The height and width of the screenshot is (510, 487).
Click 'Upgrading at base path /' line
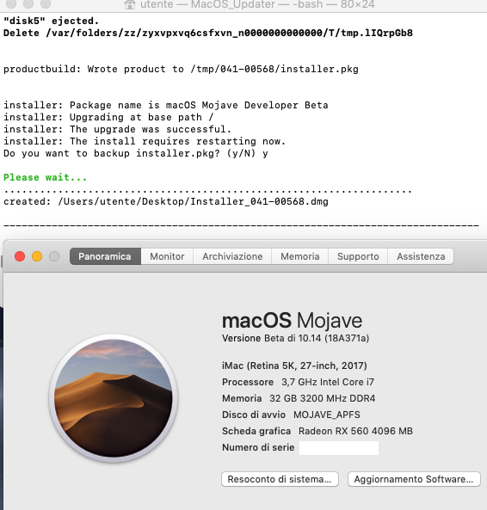click(108, 117)
